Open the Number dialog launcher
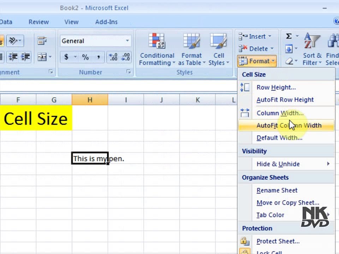The width and height of the screenshot is (339, 254). (x=129, y=72)
